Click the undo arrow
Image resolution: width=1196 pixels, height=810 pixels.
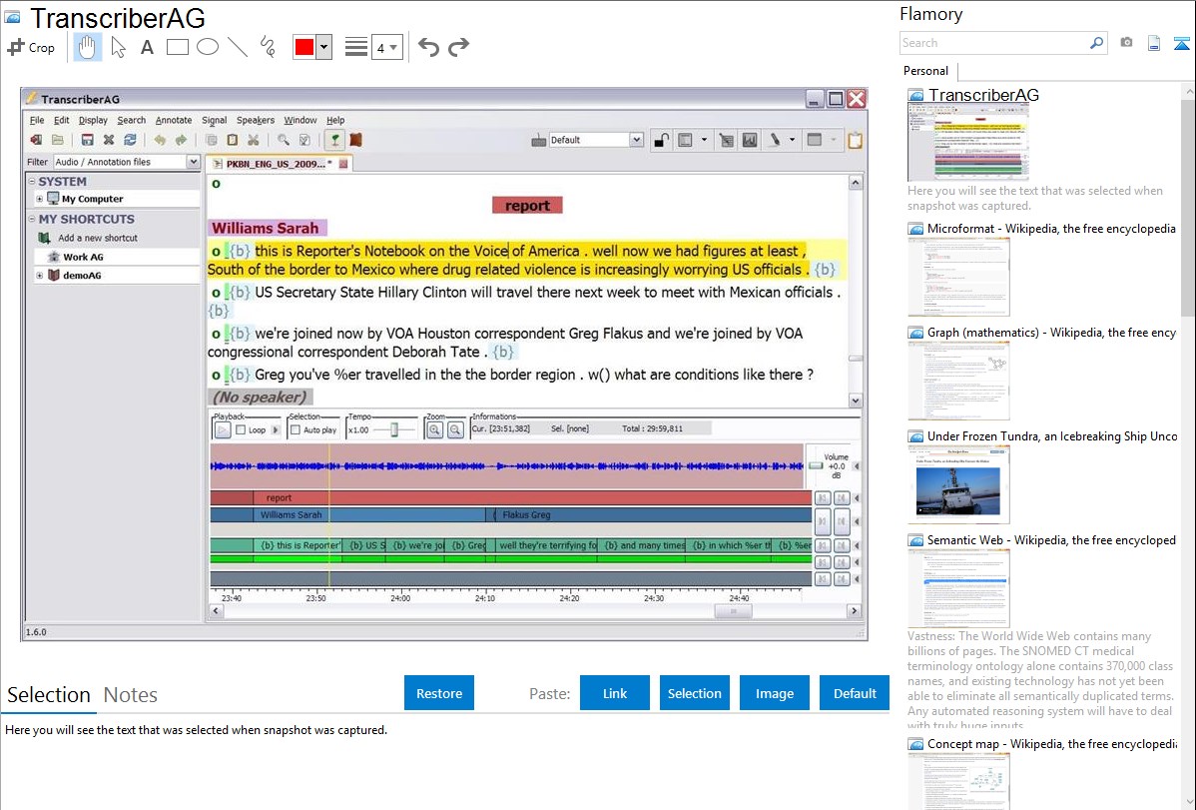428,47
